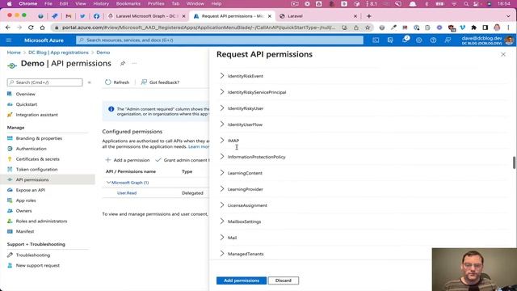517x291 pixels.
Task: Open Chrome extensions puzzle icon
Action: coord(474,27)
